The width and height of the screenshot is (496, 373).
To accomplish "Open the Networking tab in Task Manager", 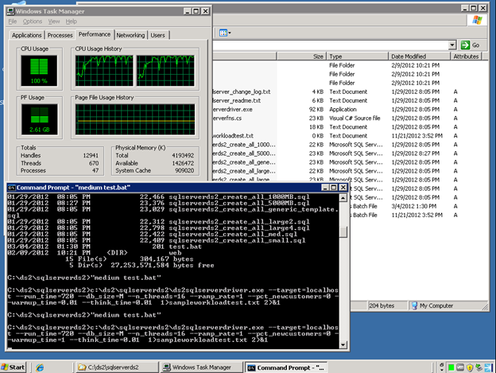I will pos(130,36).
